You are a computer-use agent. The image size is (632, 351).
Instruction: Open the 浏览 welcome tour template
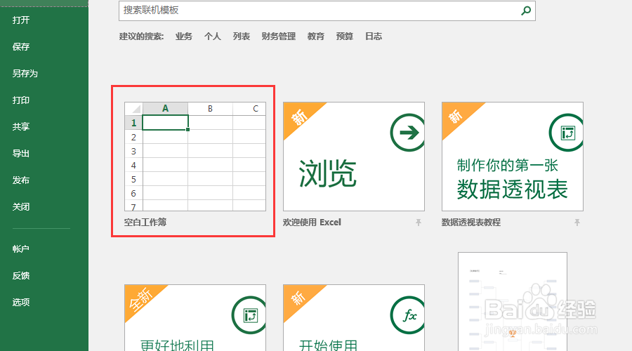354,157
